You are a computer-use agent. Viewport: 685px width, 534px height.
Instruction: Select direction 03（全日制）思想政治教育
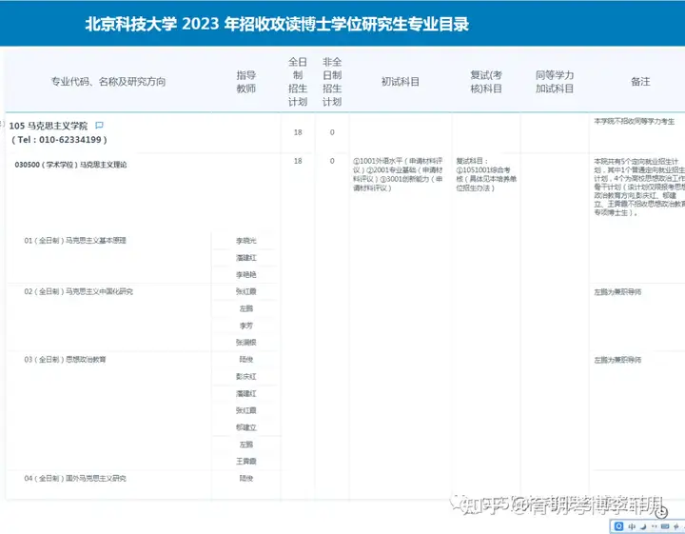(x=65, y=360)
